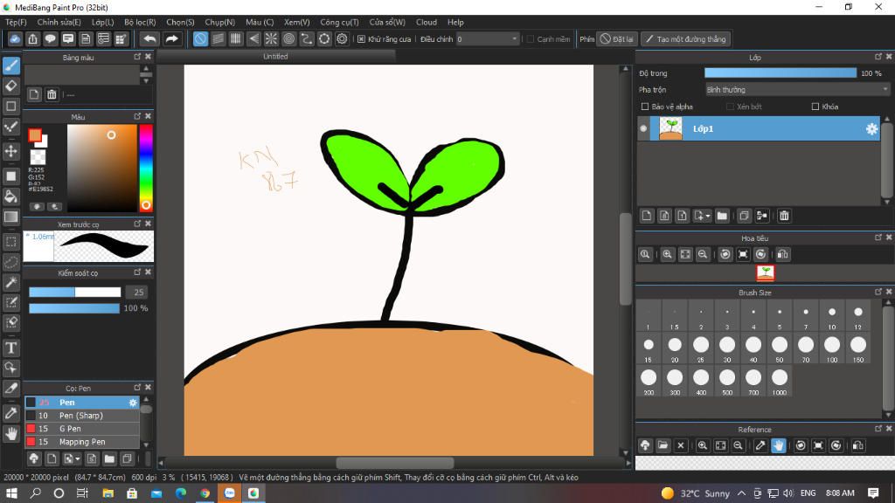Click the Đặt lại reset button

pyautogui.click(x=616, y=38)
